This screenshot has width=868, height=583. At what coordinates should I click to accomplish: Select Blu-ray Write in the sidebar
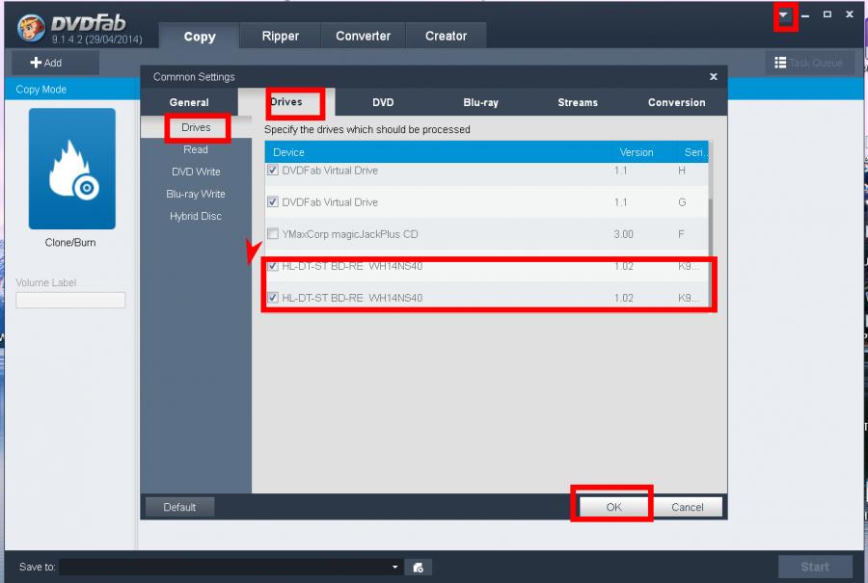[196, 194]
